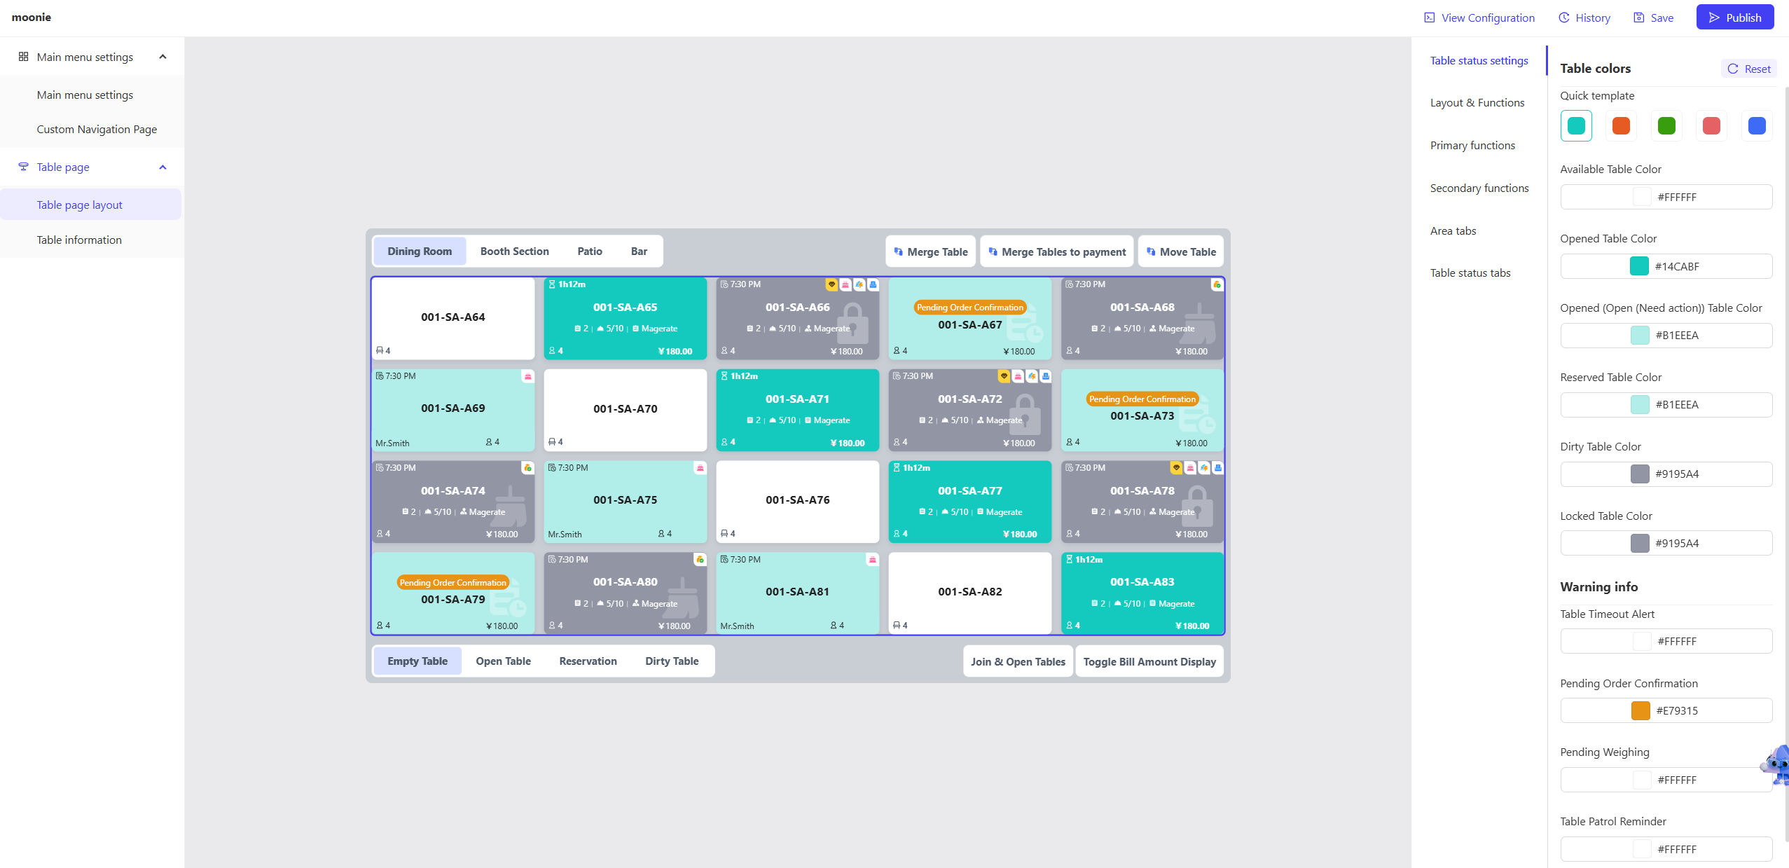Click the floating mascot assistant icon
The image size is (1789, 868).
click(1778, 764)
